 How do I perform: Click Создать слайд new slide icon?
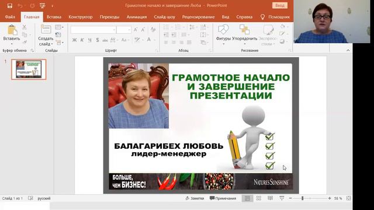click(x=46, y=29)
